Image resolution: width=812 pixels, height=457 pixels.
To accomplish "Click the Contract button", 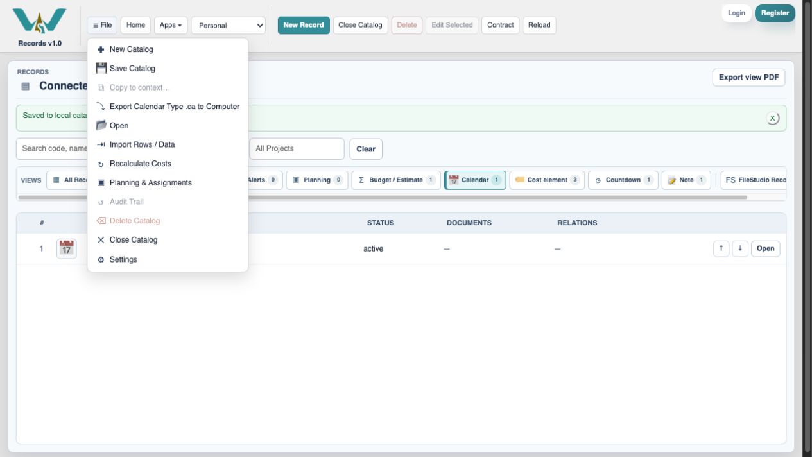I will pos(500,25).
